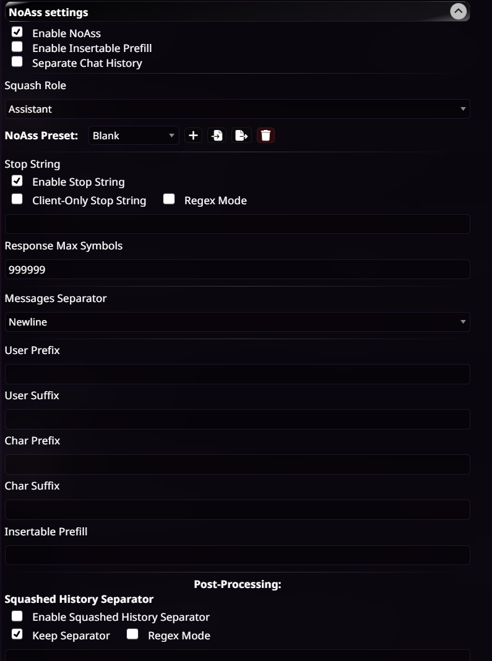
Task: Turn on Regex Mode for Stop String
Action: (169, 199)
